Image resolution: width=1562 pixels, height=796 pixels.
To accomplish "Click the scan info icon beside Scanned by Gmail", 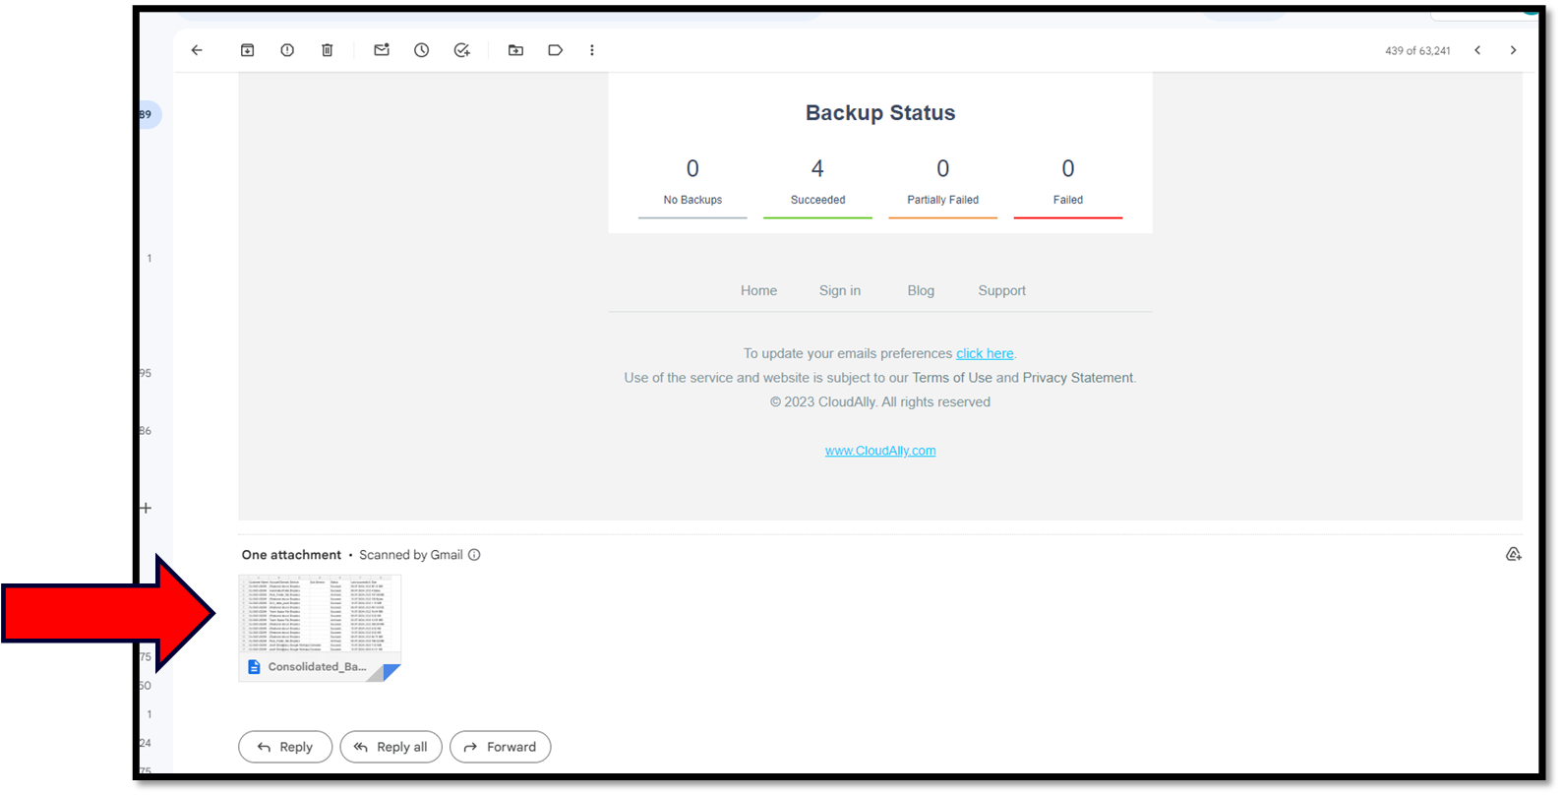I will click(474, 555).
